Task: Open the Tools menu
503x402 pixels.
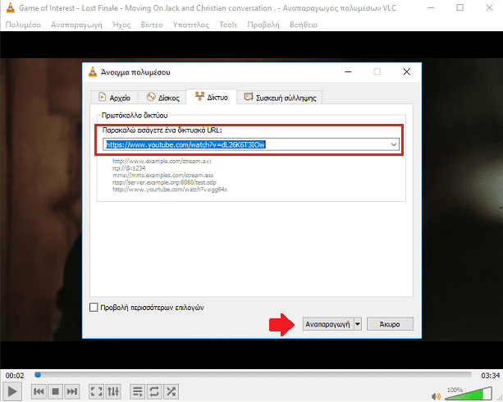Action: point(228,25)
